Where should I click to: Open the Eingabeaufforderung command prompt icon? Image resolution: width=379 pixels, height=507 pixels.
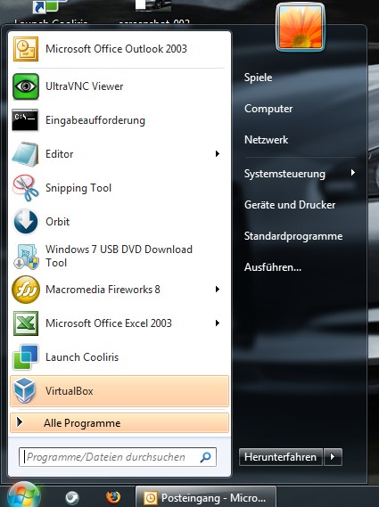tap(25, 120)
